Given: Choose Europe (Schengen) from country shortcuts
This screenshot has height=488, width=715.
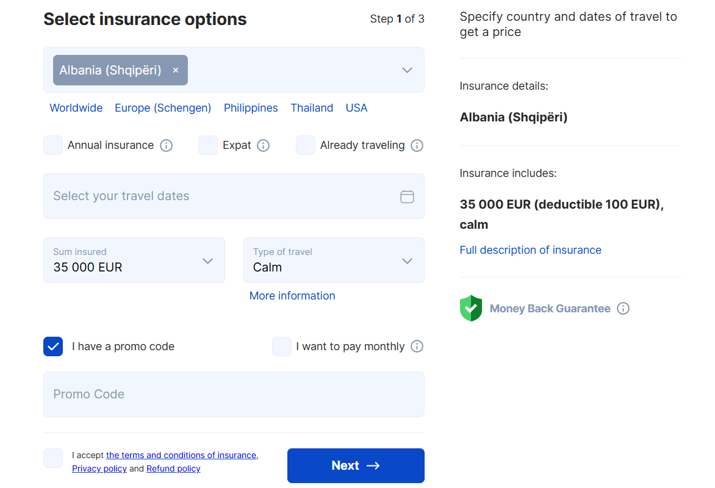Looking at the screenshot, I should coord(162,107).
